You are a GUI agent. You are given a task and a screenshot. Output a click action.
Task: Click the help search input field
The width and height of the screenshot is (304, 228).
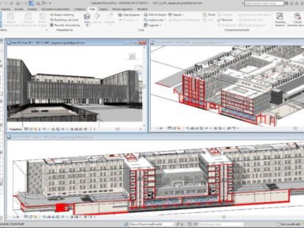[262, 3]
